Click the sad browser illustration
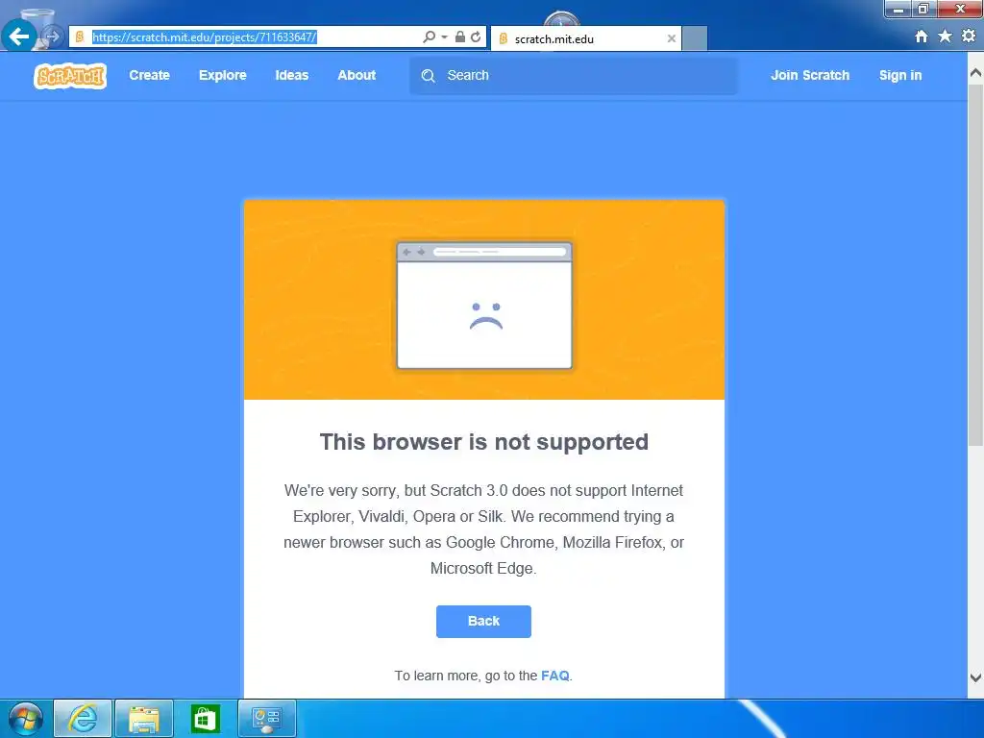Viewport: 984px width, 738px height. tap(484, 306)
